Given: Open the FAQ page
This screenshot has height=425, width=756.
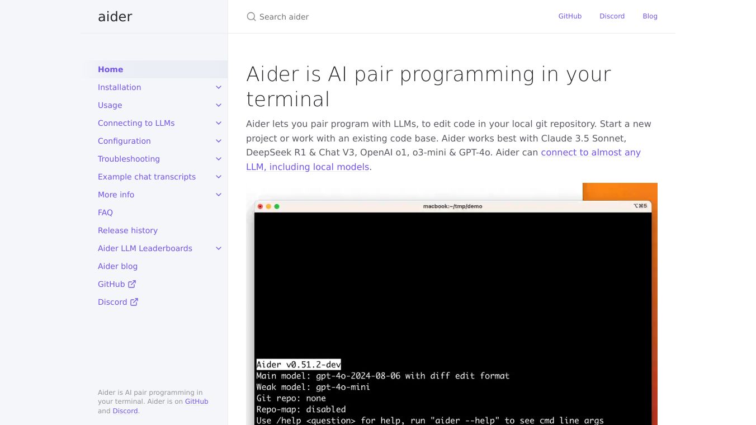Looking at the screenshot, I should tap(105, 212).
